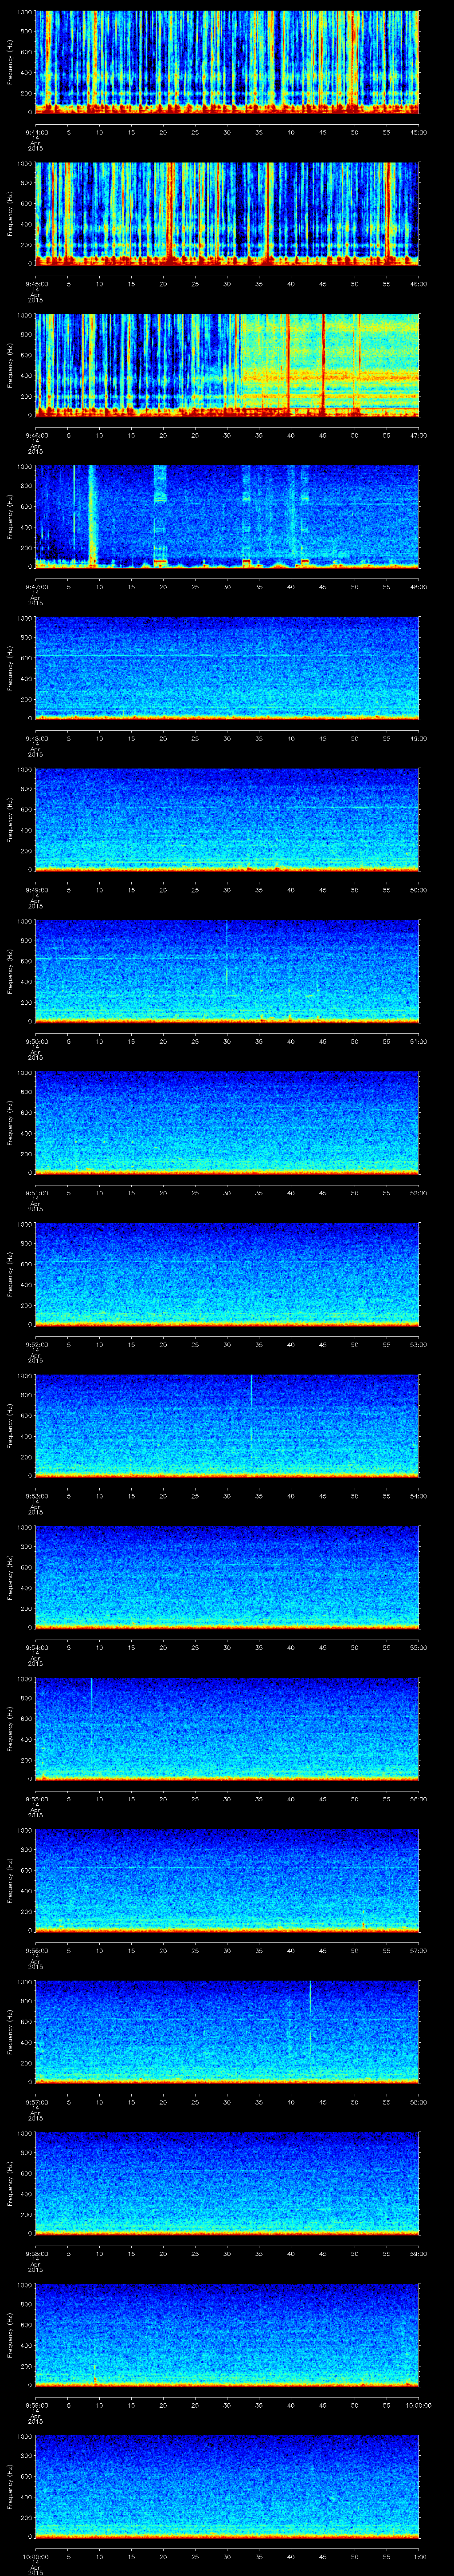Click the "9:46:00" time axis label
Viewport: 454px width, 2576px height.
[x=37, y=435]
